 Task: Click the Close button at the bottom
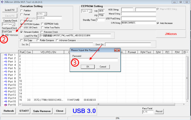[60, 111]
